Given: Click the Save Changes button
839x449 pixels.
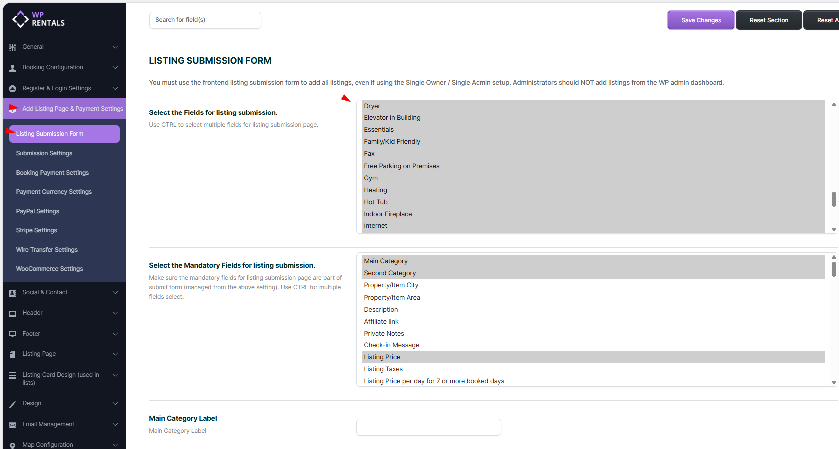Looking at the screenshot, I should point(701,20).
